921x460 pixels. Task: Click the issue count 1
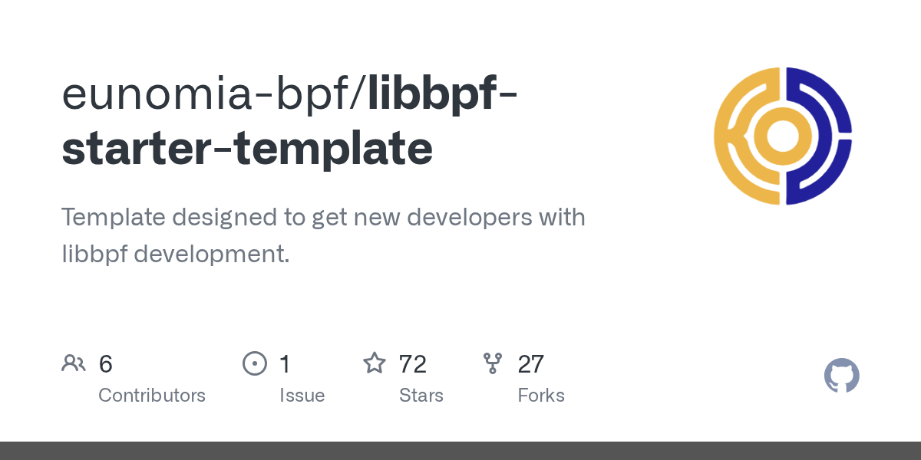[285, 363]
